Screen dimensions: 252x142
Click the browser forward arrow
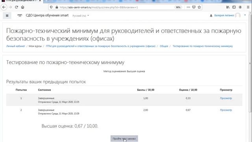10,7
